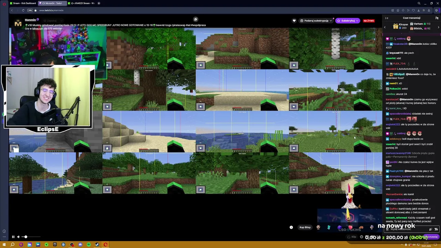Open the Windows Start menu

click(x=4, y=245)
